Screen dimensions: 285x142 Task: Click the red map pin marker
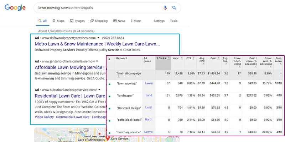click(108, 138)
